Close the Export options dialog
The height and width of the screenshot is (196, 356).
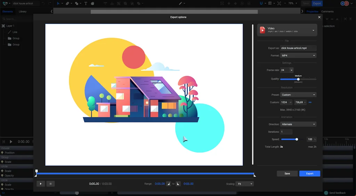point(319,17)
